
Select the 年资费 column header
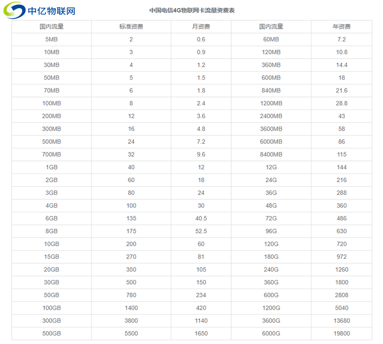(x=342, y=27)
